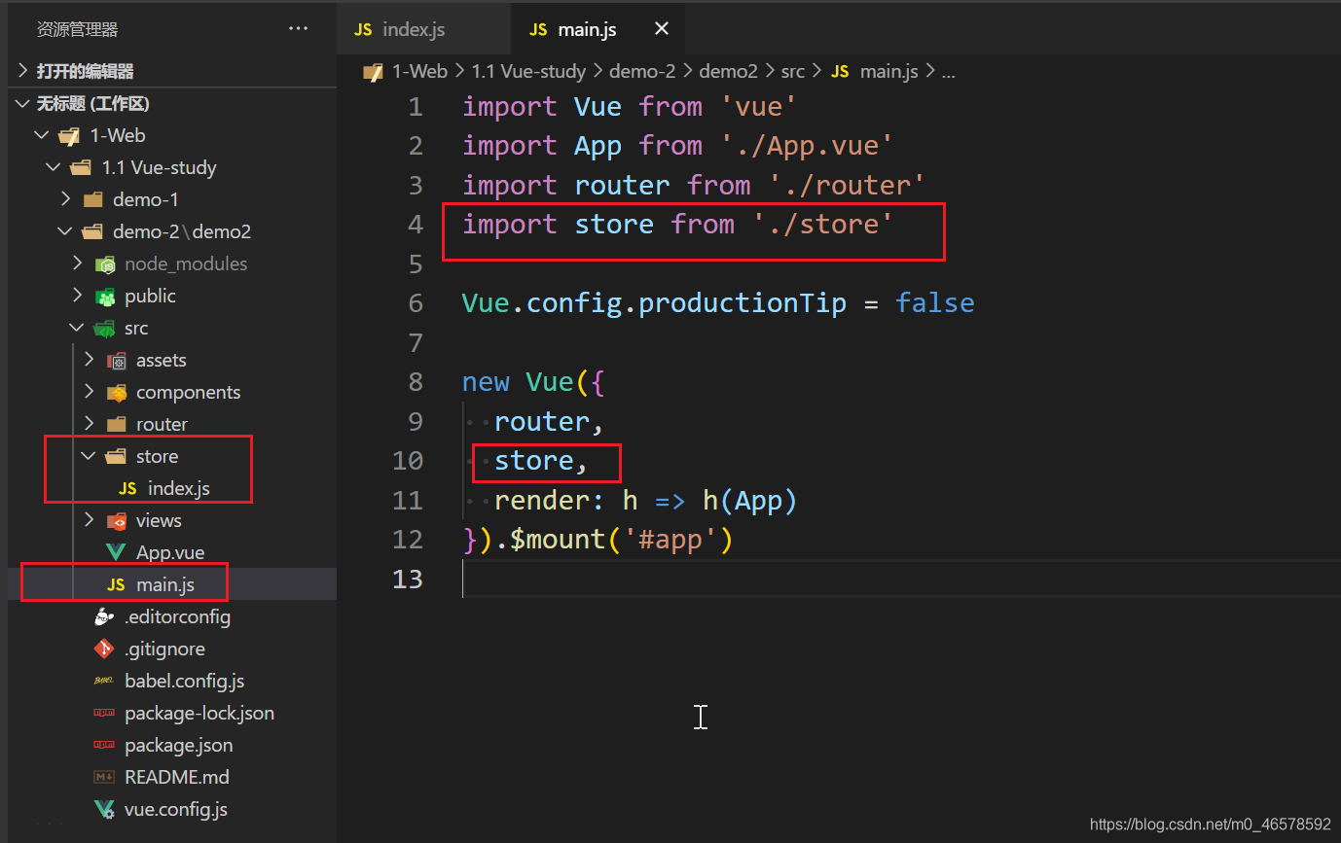The height and width of the screenshot is (843, 1341).
Task: Click the 1-Web breadcrumb segment
Action: (419, 71)
